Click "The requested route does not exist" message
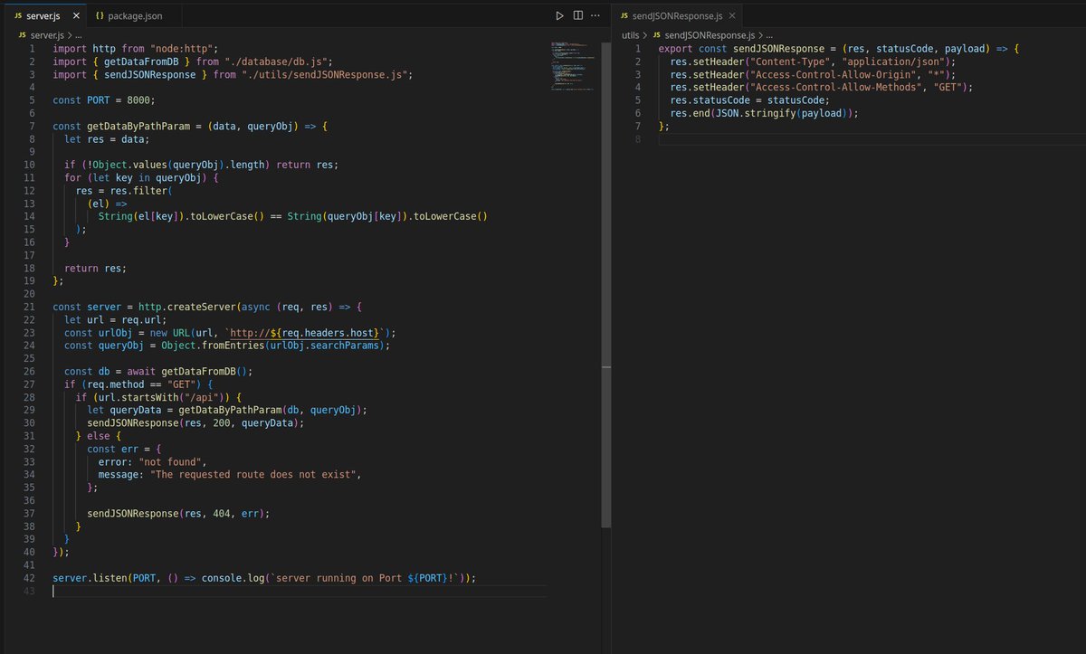The width and height of the screenshot is (1086, 654). click(255, 474)
